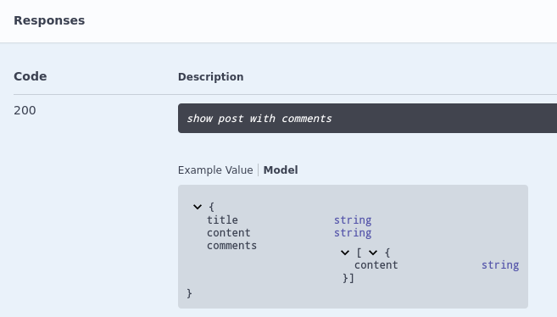Click the opening brace of the root object
Viewport: 557px width, 317px height.
click(x=211, y=207)
